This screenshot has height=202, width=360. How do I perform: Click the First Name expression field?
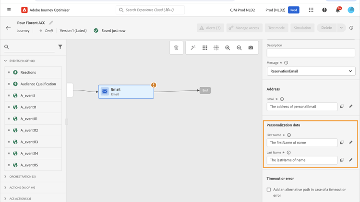pyautogui.click(x=302, y=143)
